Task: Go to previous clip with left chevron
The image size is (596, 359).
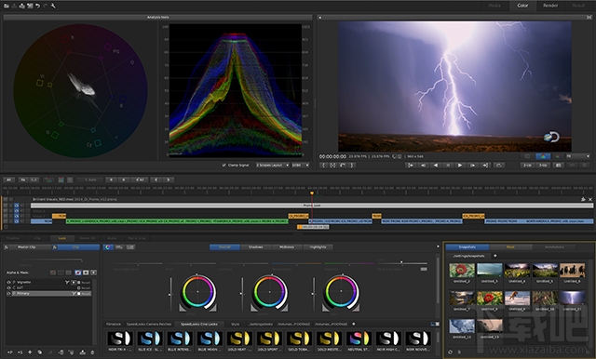Action: coord(156,179)
